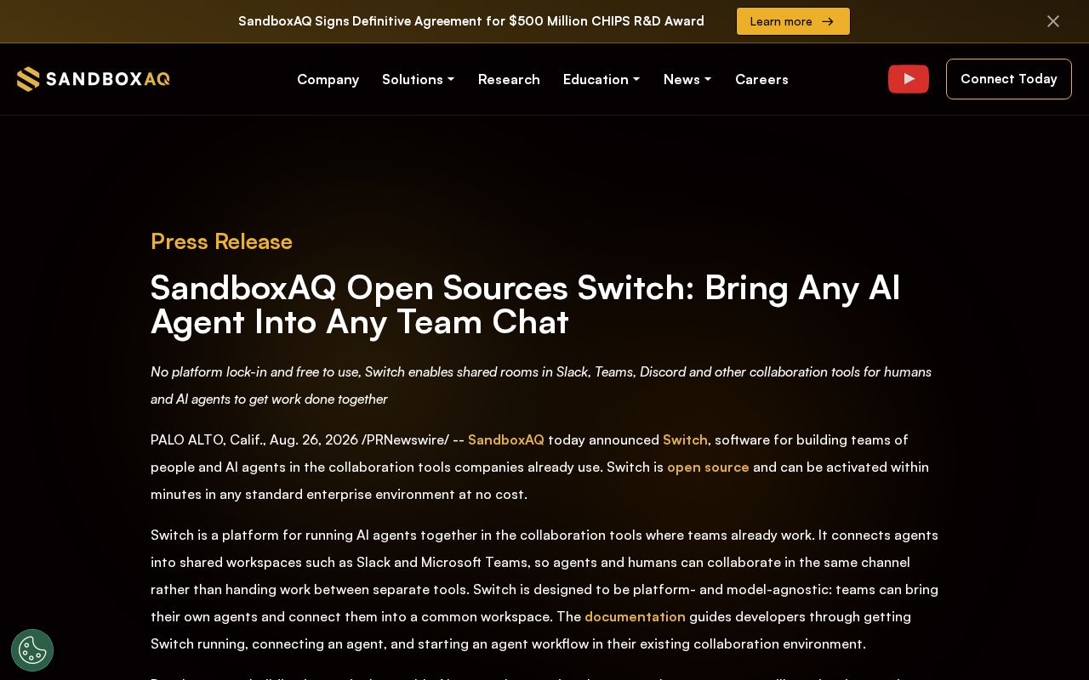Follow the SandboxAQ link in the article
This screenshot has height=680, width=1089.
[506, 439]
